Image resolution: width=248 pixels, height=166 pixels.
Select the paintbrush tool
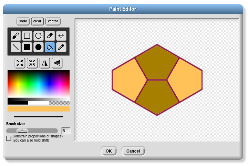16,35
